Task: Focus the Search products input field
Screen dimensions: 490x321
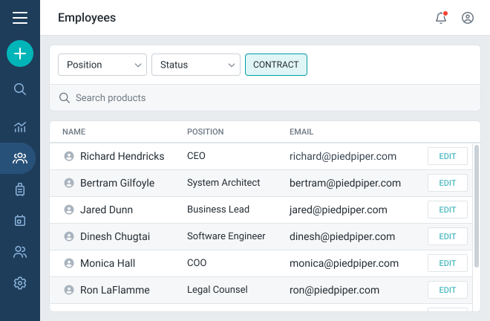Action: point(265,97)
